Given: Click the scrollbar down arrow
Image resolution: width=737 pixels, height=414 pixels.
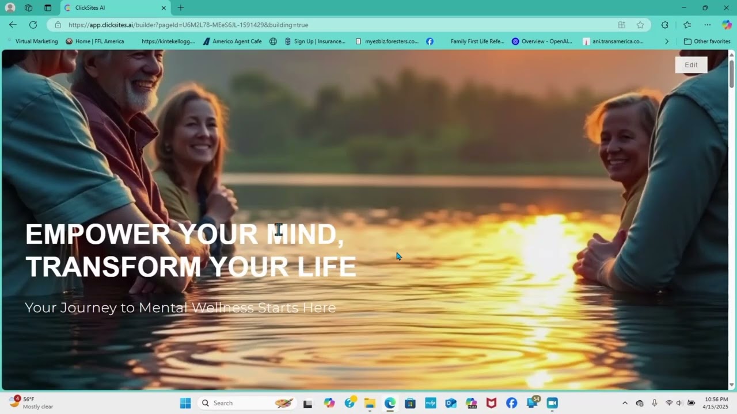Looking at the screenshot, I should tap(732, 385).
